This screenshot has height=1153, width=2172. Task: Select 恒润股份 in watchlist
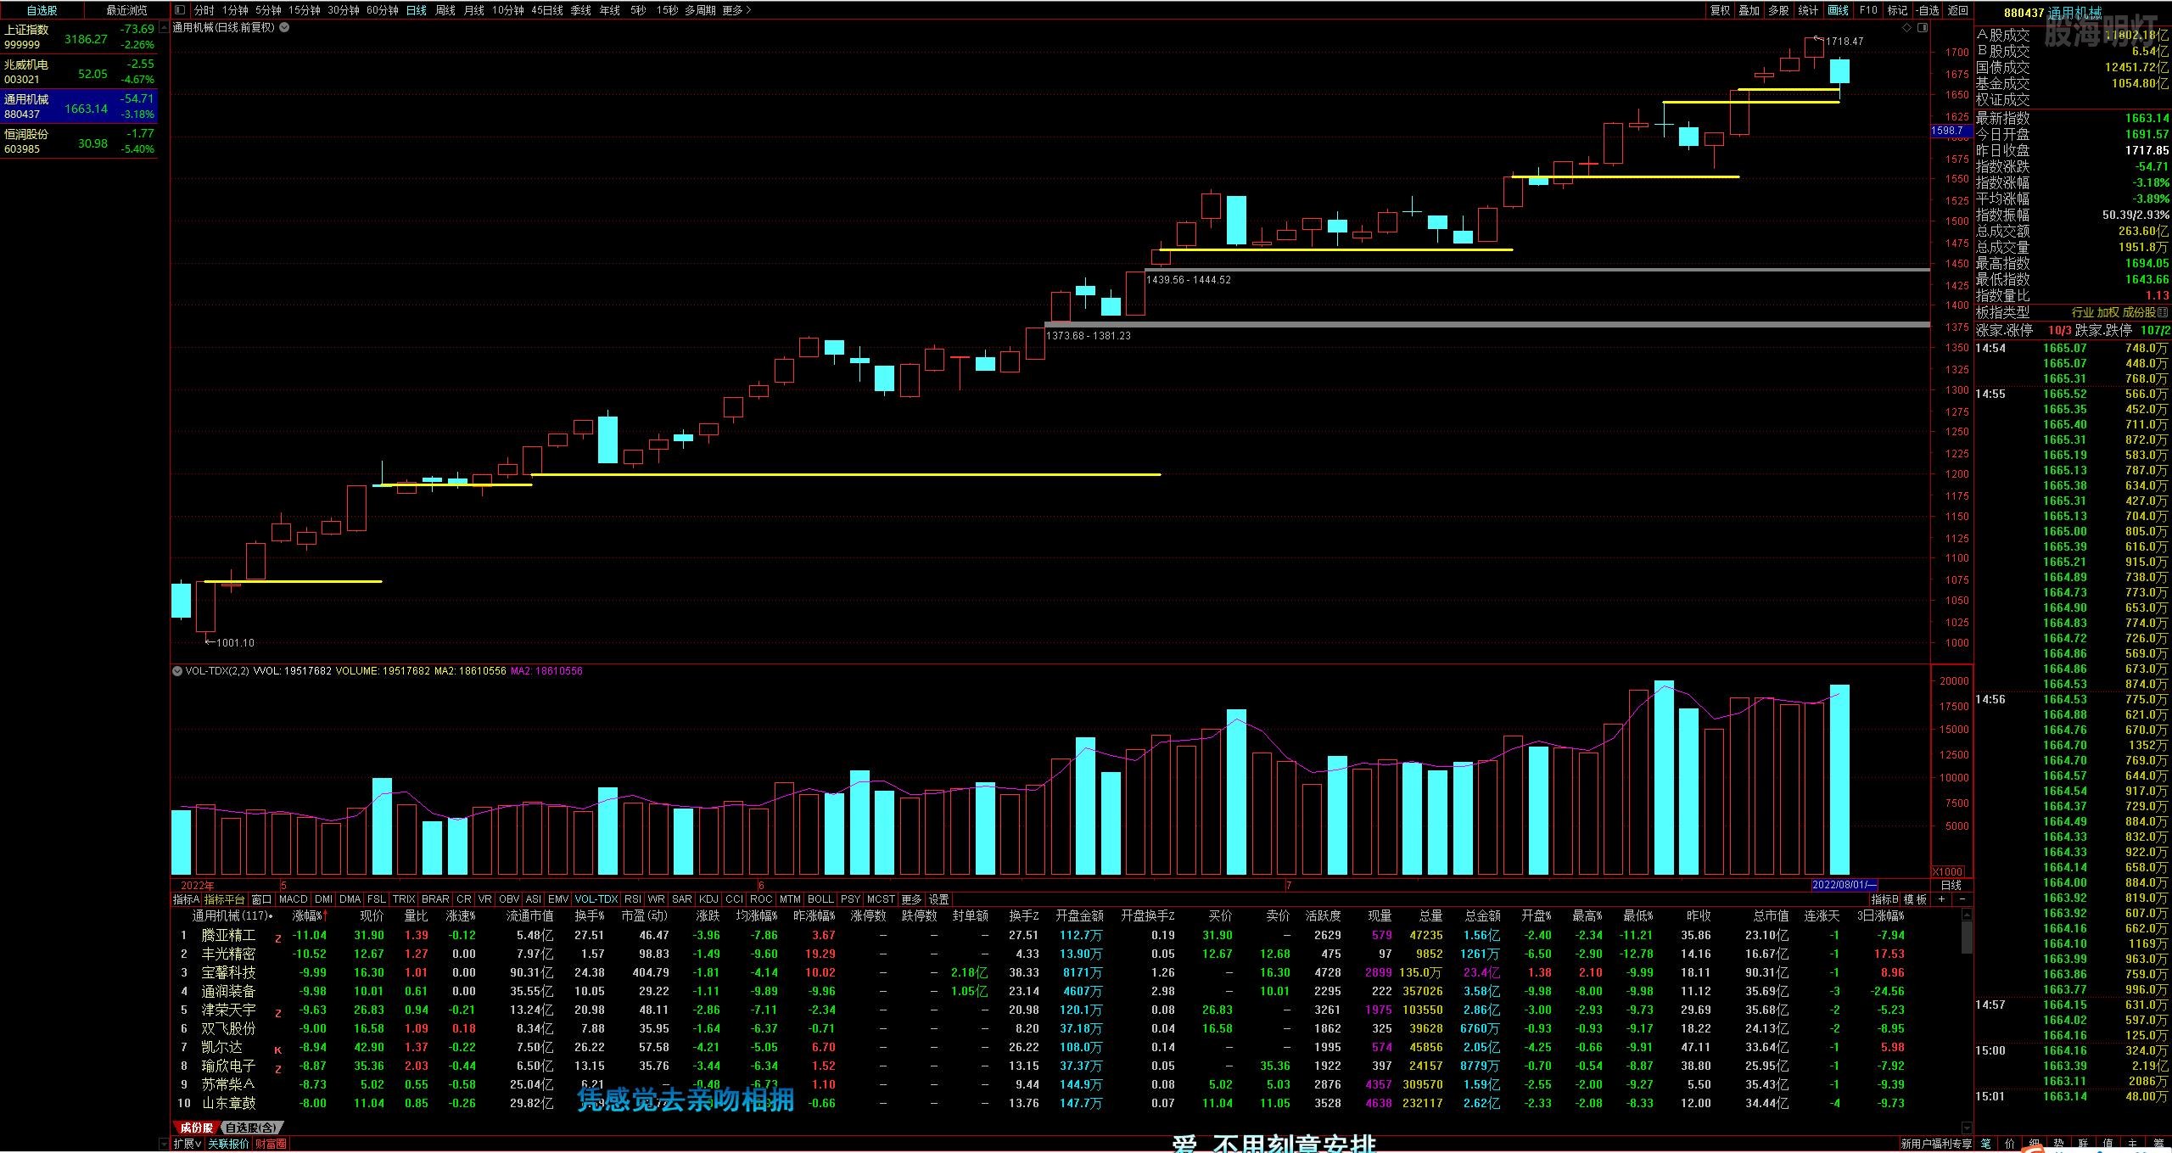point(79,142)
